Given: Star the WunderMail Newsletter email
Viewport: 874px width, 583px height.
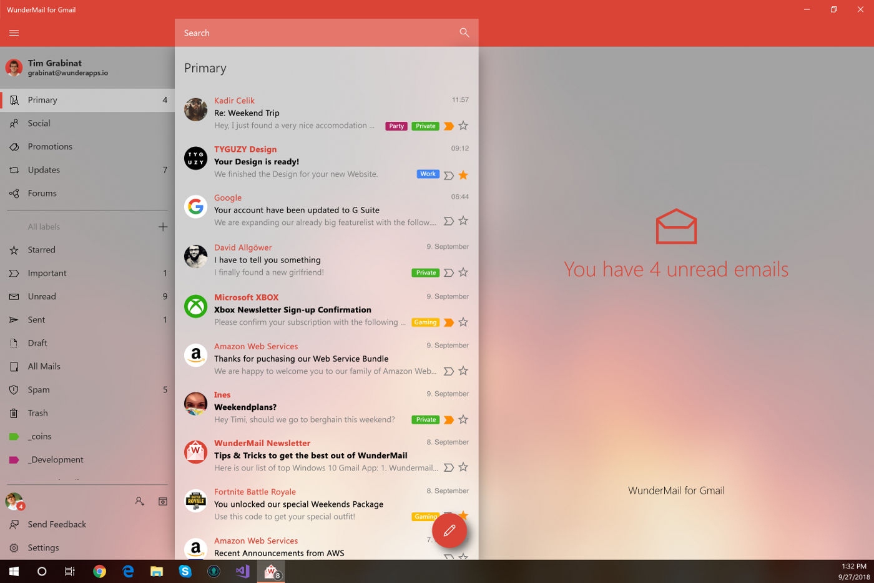Looking at the screenshot, I should [x=463, y=467].
